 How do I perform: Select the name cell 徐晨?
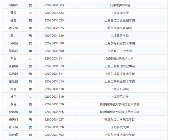pyautogui.click(x=13, y=89)
